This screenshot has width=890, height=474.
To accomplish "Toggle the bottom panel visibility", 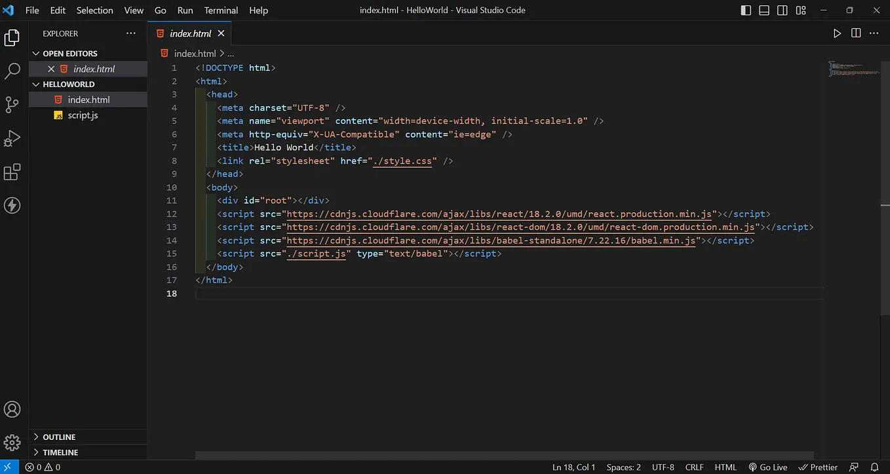I will [764, 10].
